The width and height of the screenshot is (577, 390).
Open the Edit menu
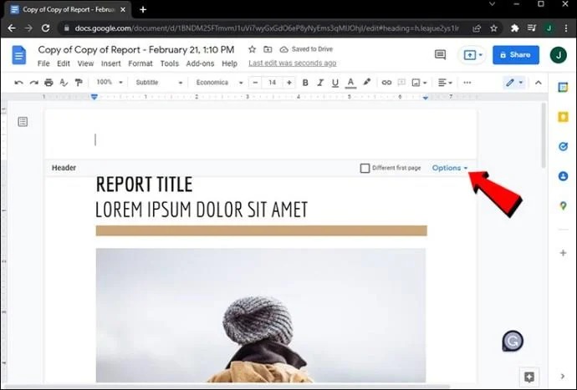click(64, 63)
